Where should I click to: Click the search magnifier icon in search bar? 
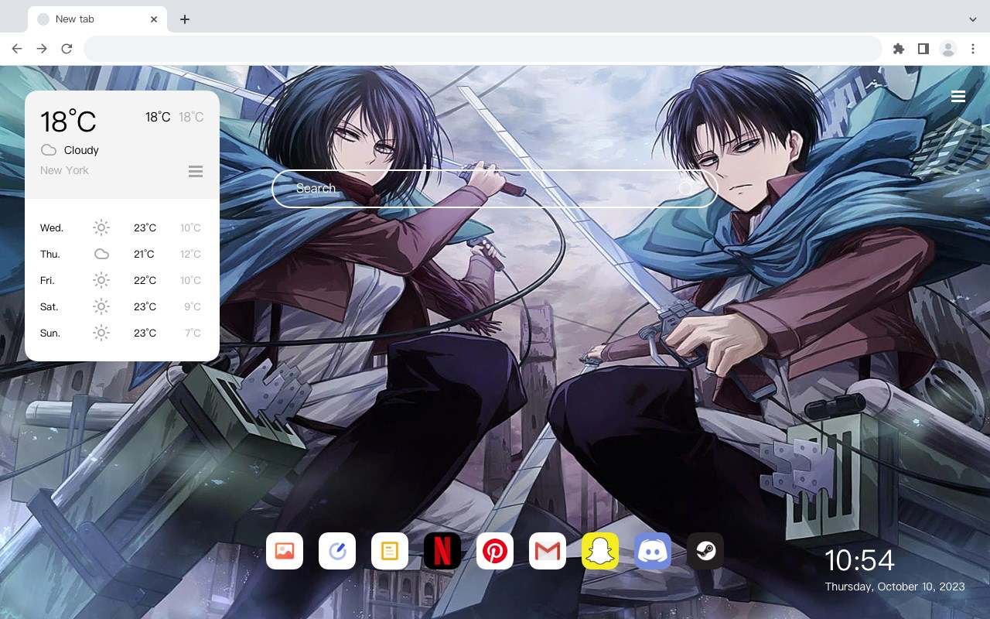[685, 188]
